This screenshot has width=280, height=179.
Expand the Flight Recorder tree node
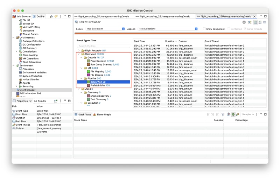click(x=79, y=50)
